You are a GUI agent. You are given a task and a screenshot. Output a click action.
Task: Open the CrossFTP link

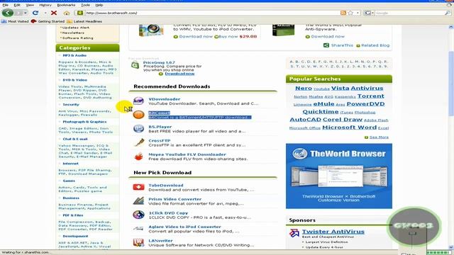pos(159,140)
